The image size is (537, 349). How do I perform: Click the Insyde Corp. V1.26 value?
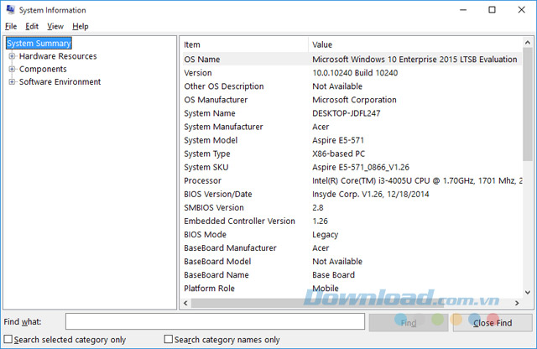[x=371, y=194]
